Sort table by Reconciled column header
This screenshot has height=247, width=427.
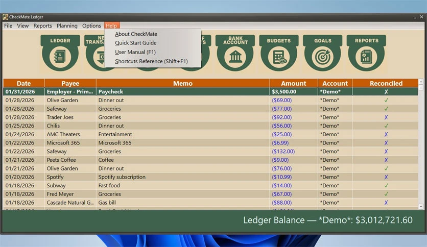(386, 83)
